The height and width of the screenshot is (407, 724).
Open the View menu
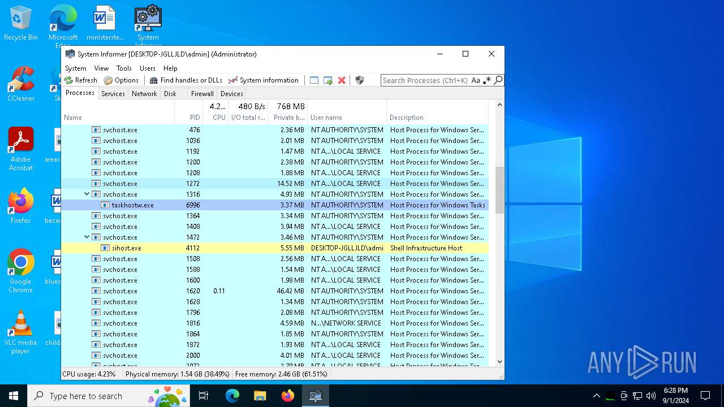101,68
